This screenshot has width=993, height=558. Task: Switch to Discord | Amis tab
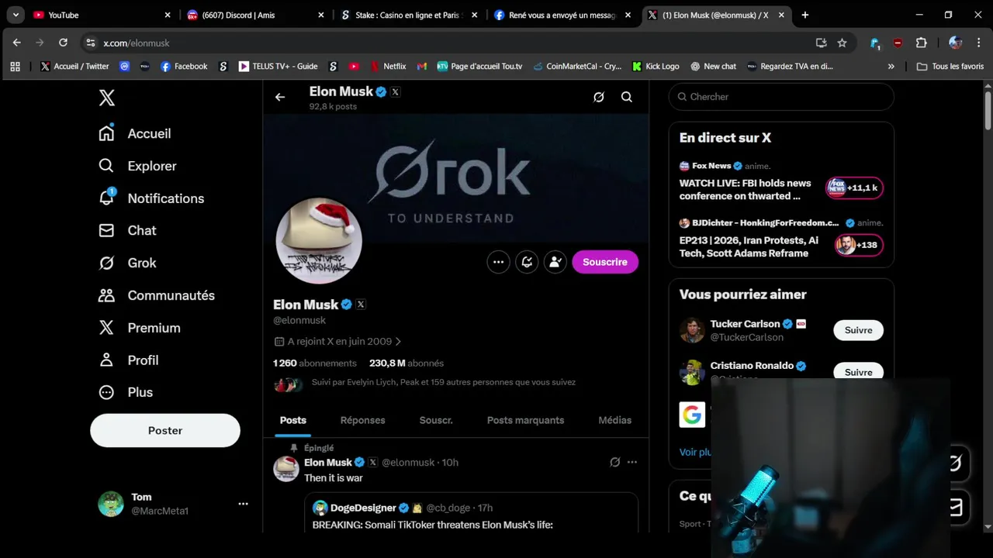pyautogui.click(x=257, y=15)
